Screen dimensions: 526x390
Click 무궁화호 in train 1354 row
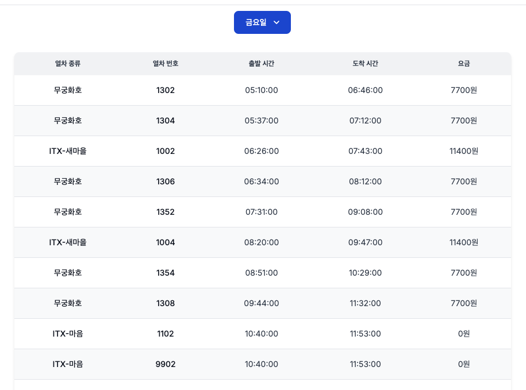pos(68,273)
